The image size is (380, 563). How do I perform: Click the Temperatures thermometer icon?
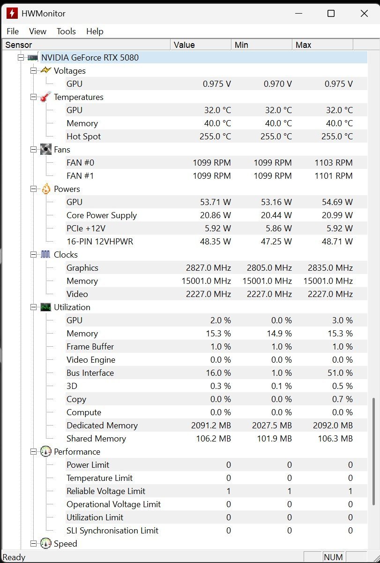click(45, 97)
